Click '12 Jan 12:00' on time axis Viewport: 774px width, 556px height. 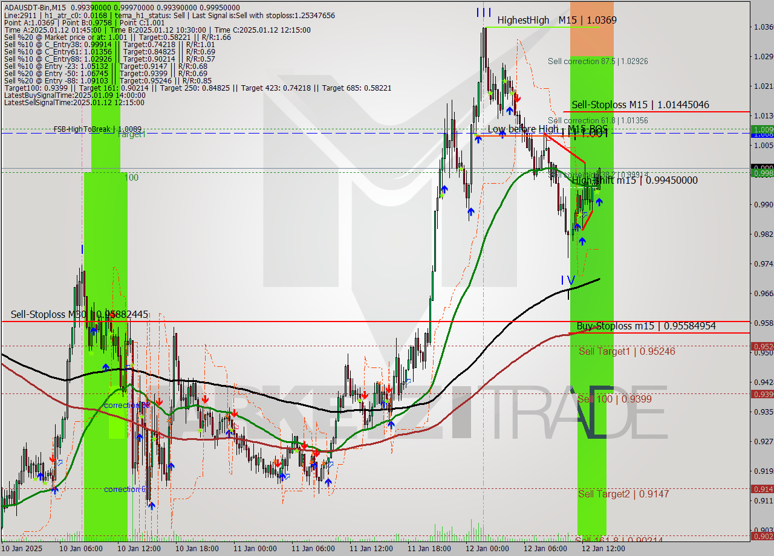click(x=603, y=549)
